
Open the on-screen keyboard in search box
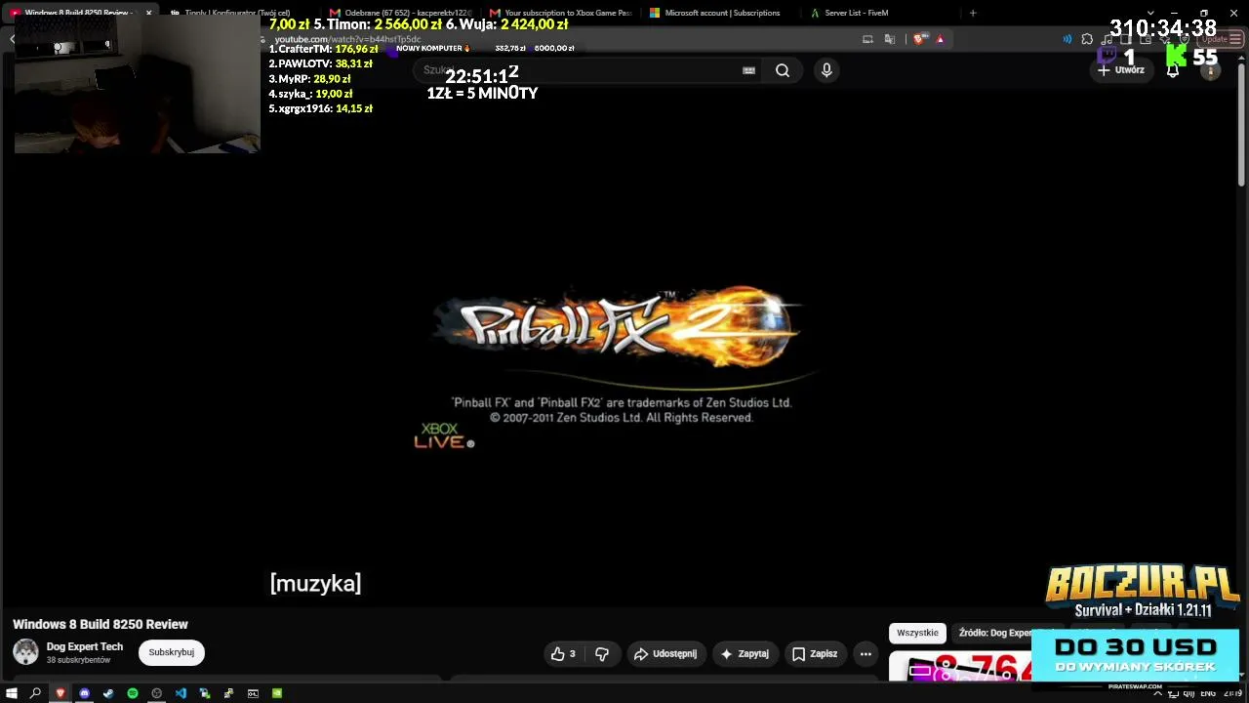(748, 70)
